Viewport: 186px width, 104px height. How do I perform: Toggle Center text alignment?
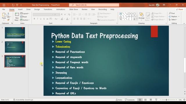(x=78, y=19)
